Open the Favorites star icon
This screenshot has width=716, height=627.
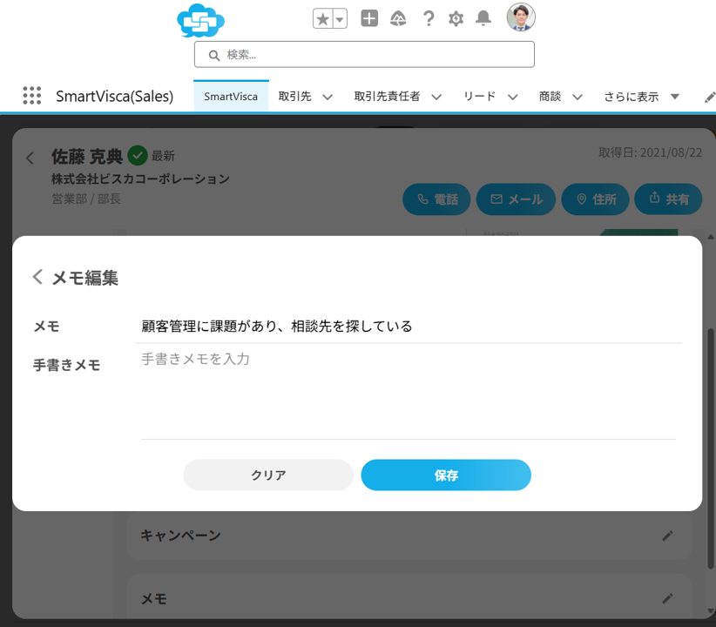coord(322,19)
